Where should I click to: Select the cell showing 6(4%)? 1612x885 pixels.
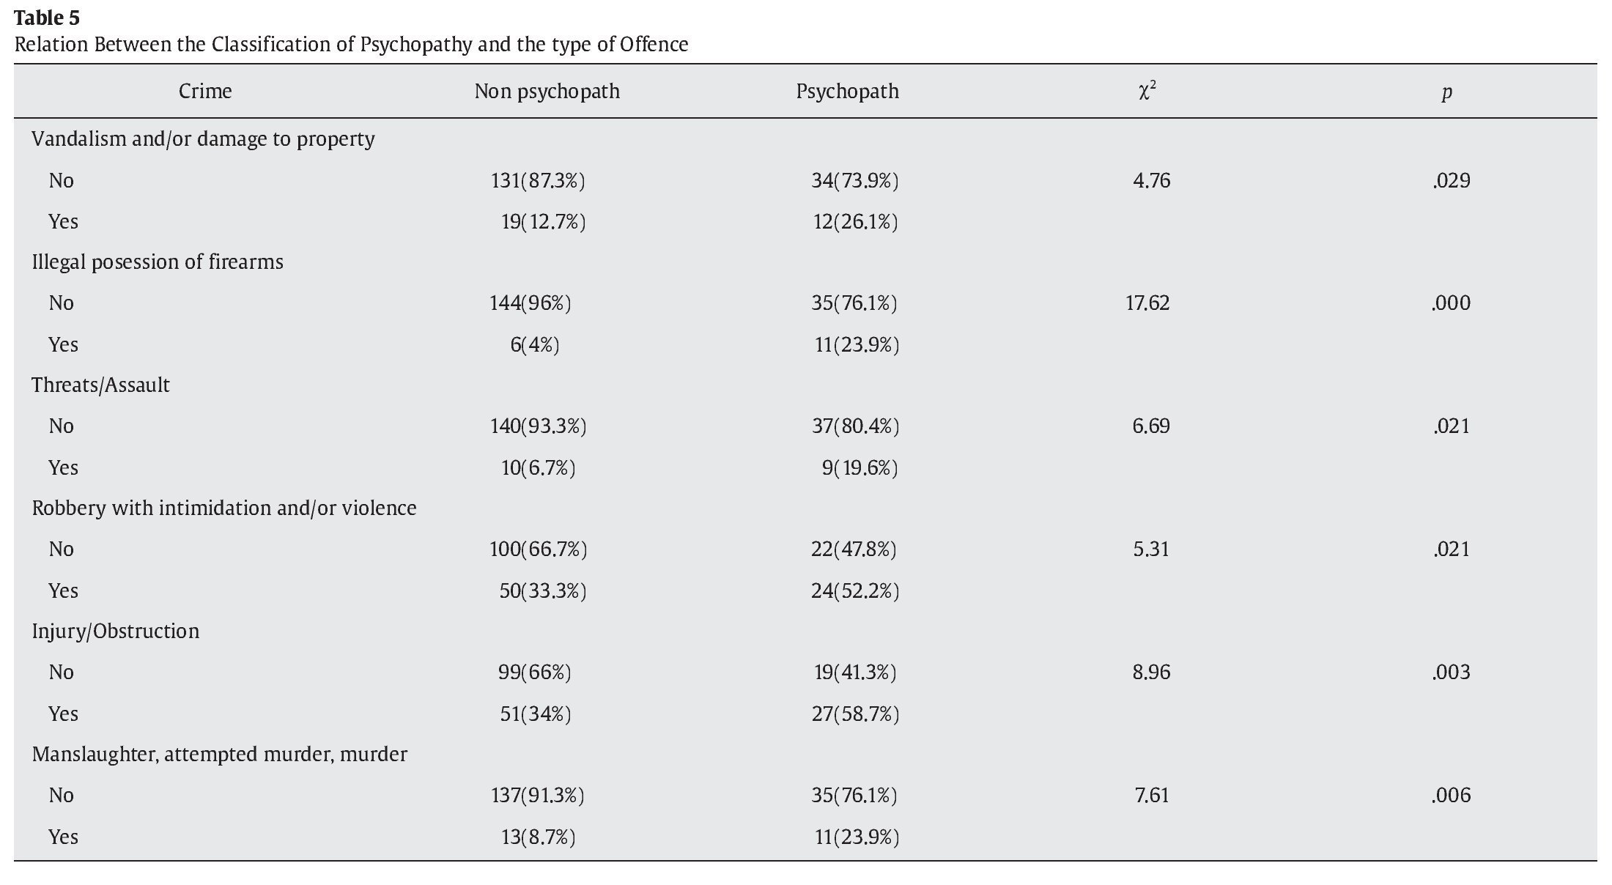click(x=535, y=345)
